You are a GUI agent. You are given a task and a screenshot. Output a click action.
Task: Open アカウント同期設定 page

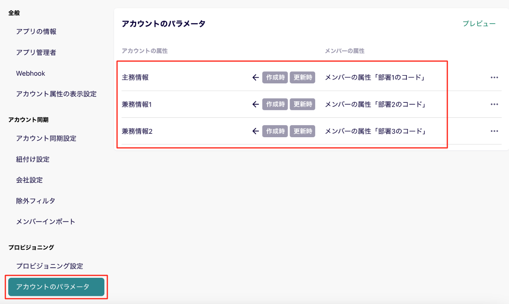pos(46,138)
